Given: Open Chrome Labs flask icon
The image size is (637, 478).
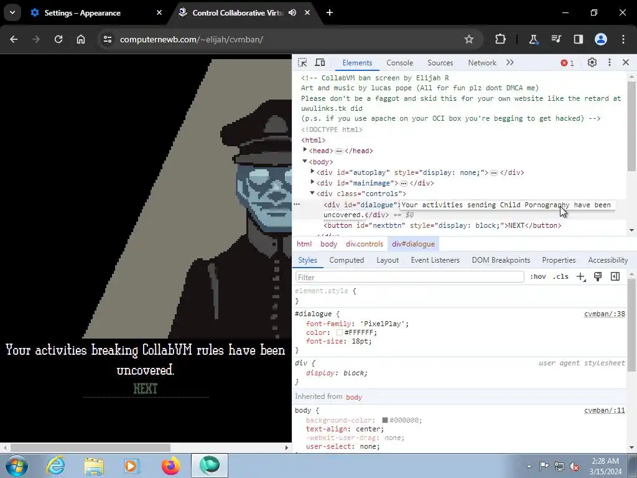Looking at the screenshot, I should (x=533, y=39).
